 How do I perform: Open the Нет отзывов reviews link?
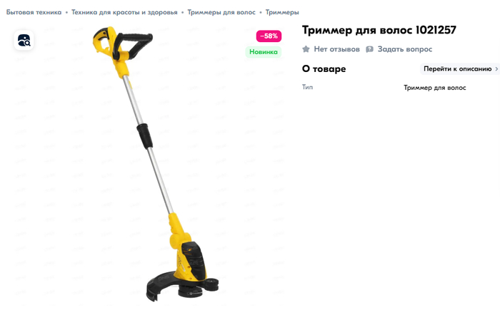tap(336, 49)
